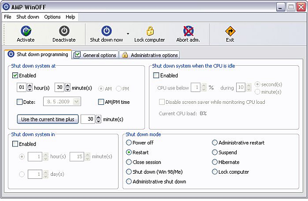Open the Date dropdown calendar

click(x=76, y=102)
